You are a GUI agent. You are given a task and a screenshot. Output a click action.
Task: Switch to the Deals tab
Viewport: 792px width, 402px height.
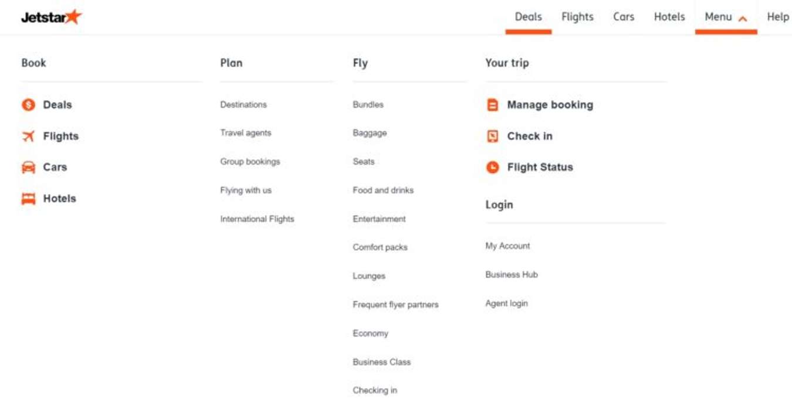pos(527,16)
